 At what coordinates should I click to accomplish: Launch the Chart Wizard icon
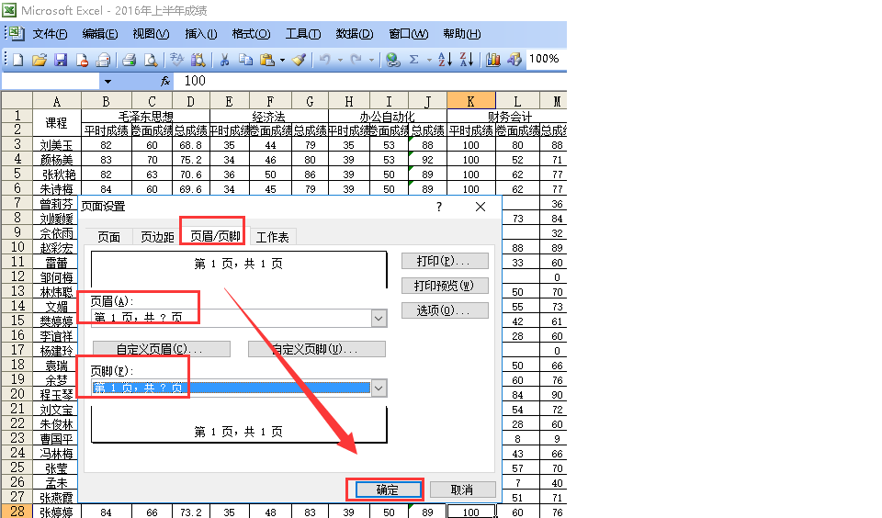tap(493, 60)
